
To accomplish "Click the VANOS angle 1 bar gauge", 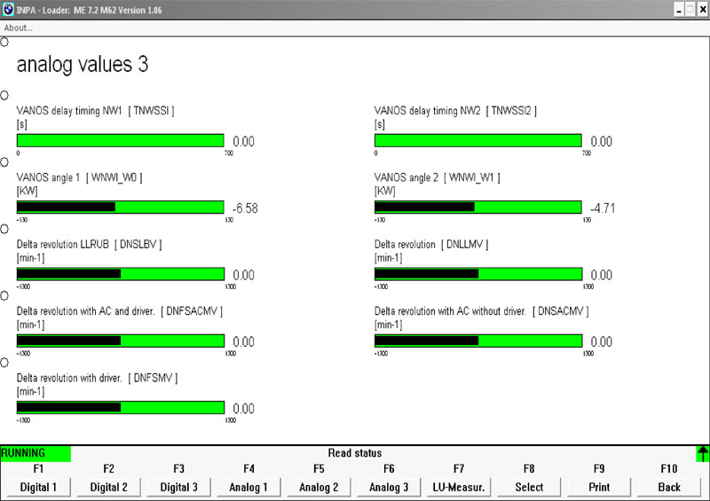I will (x=120, y=207).
